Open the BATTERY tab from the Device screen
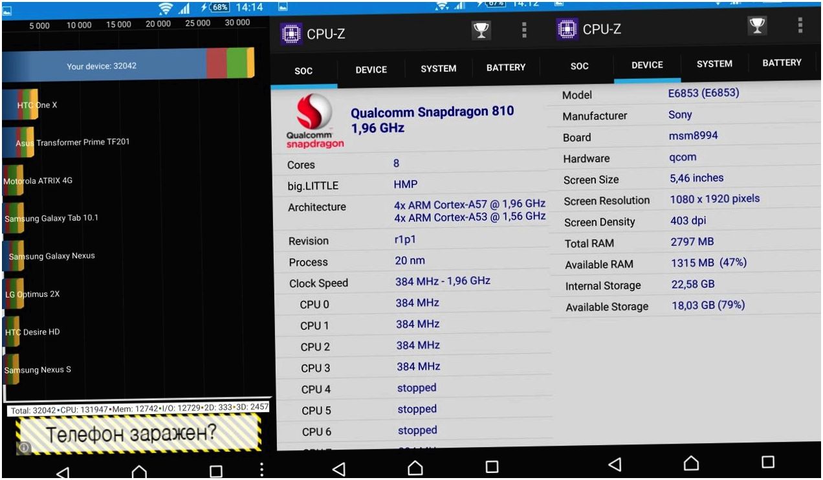The image size is (823, 480). (782, 62)
